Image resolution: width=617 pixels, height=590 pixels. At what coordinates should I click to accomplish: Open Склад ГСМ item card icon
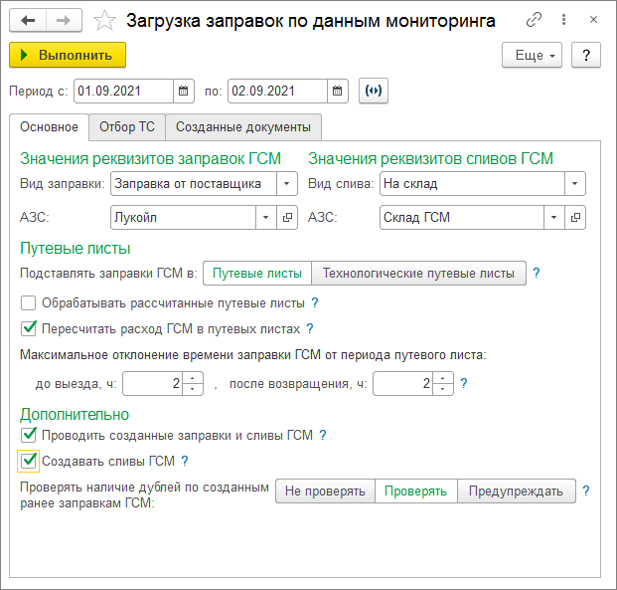[x=575, y=218]
